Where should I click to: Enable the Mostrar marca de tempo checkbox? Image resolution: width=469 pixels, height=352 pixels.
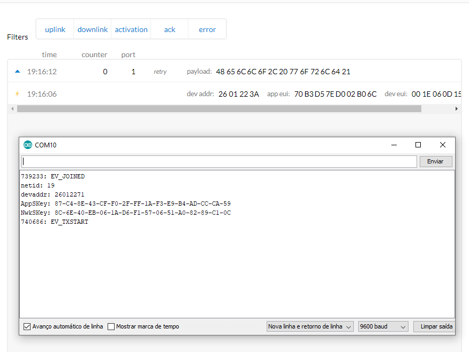tap(111, 326)
